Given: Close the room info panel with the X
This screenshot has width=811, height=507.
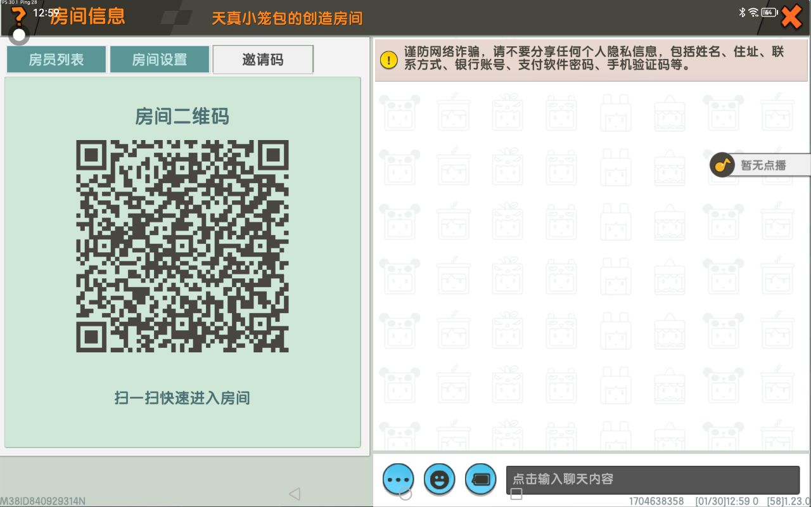Looking at the screenshot, I should pos(791,17).
